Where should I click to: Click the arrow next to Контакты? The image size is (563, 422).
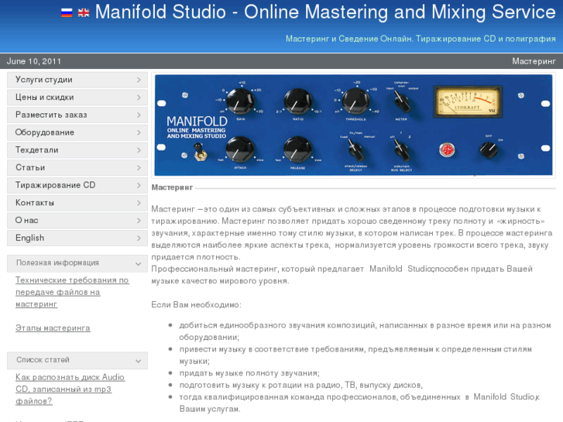coord(139,203)
